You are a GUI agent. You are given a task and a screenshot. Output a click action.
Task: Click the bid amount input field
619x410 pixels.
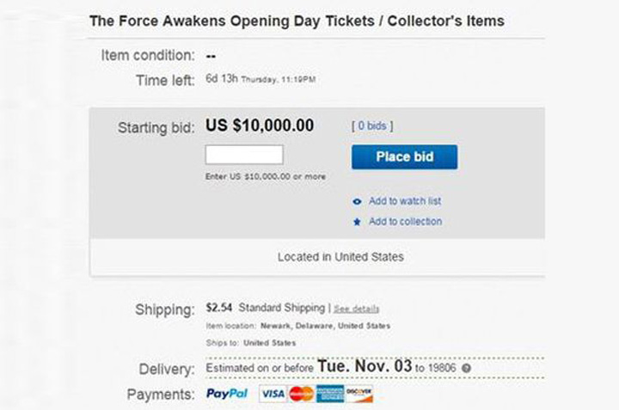(x=244, y=155)
